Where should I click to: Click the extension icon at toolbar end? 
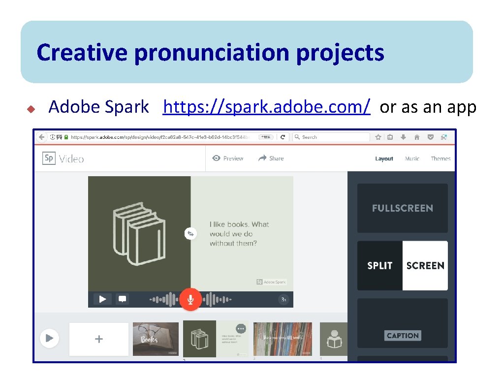[x=444, y=137]
